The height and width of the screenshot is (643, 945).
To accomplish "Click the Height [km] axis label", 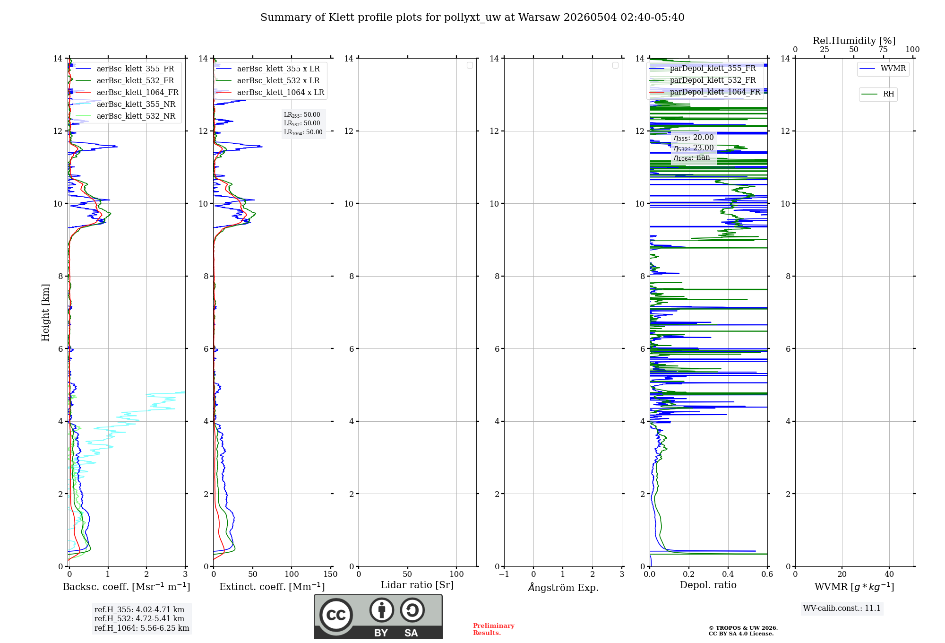I will click(x=45, y=313).
